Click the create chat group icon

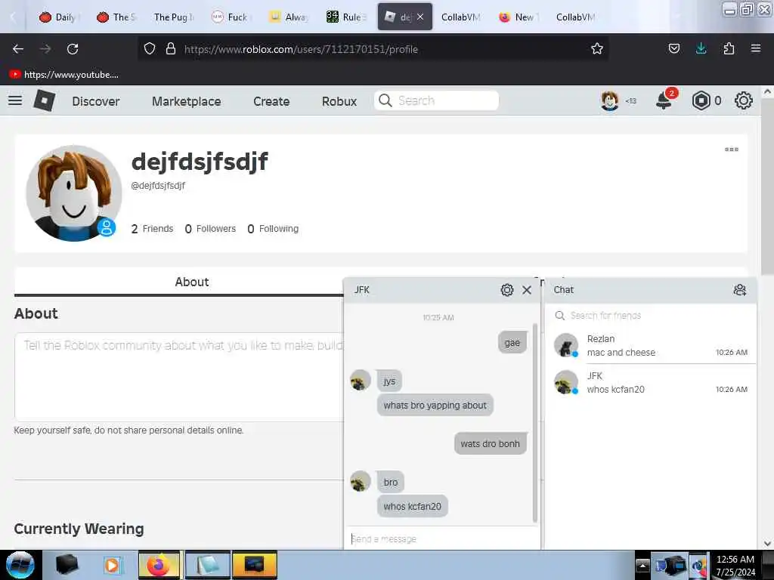739,290
